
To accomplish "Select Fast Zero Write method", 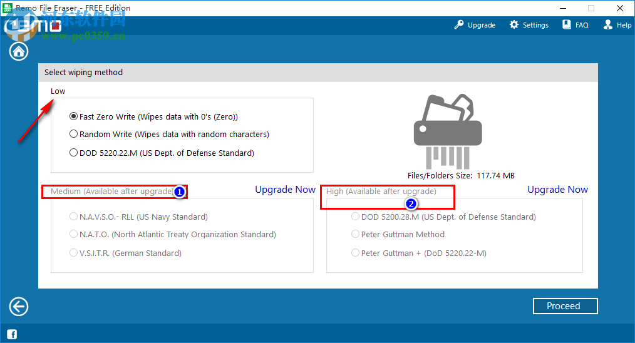I will 154,116.
